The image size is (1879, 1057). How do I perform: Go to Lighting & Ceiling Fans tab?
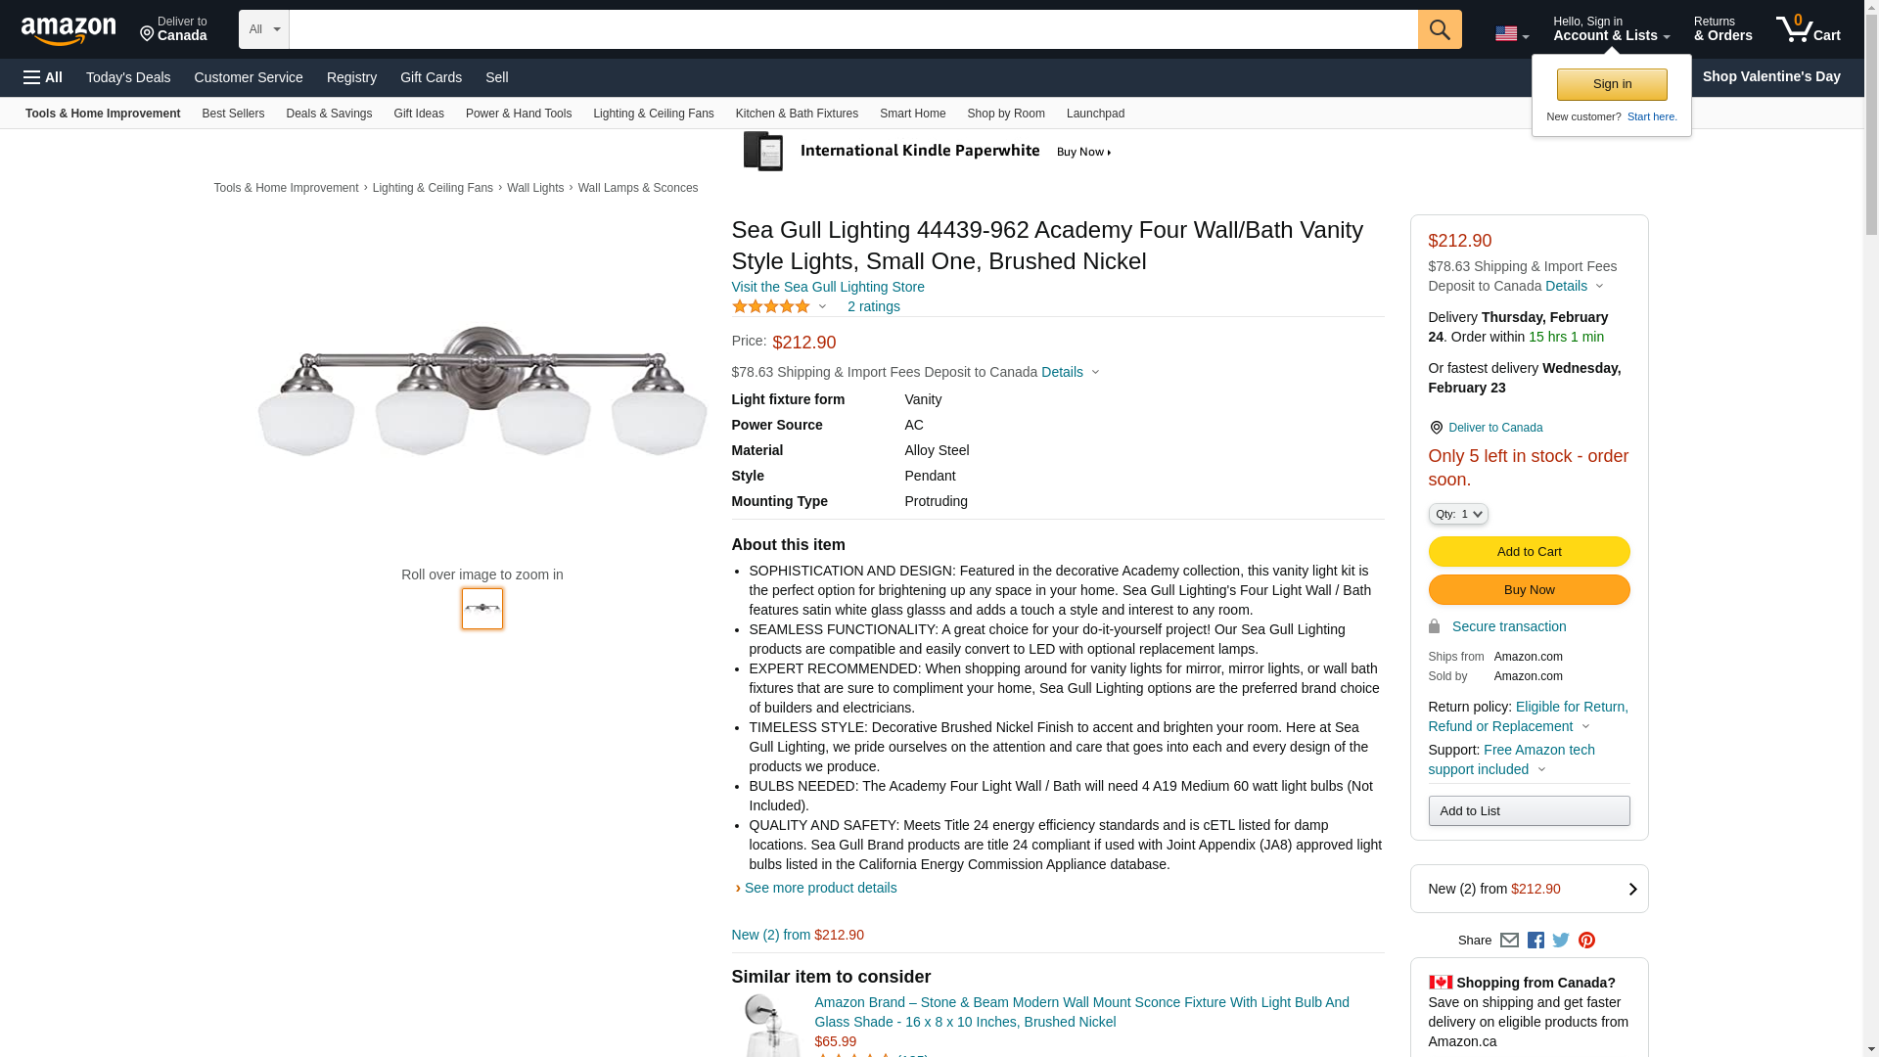[653, 114]
